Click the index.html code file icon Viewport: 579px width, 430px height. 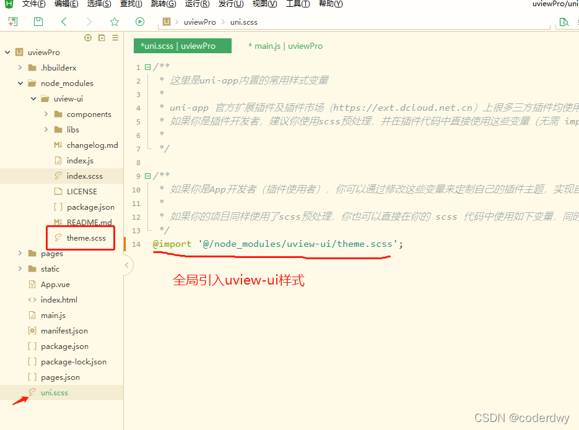(x=32, y=300)
